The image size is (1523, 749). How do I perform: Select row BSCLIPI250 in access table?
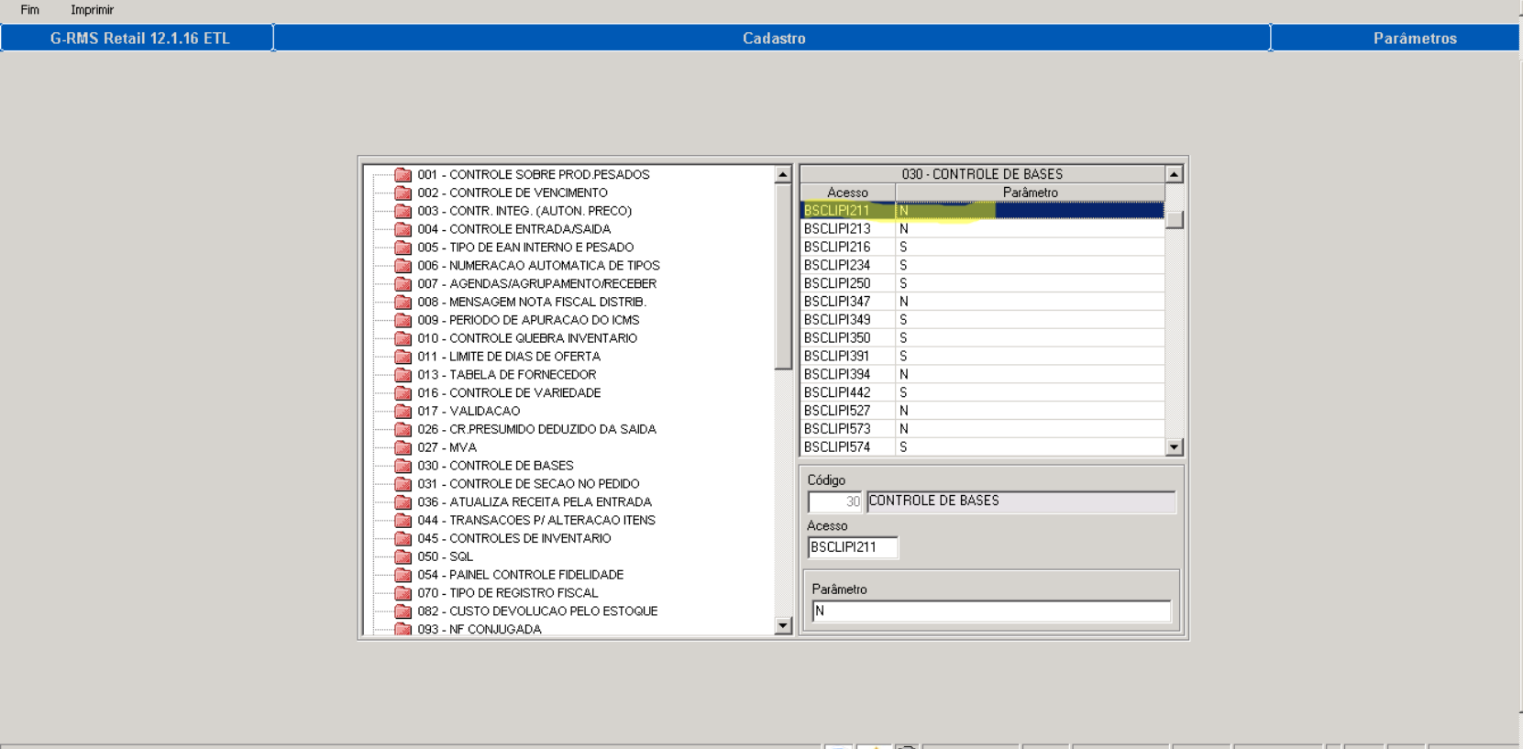[x=982, y=283]
